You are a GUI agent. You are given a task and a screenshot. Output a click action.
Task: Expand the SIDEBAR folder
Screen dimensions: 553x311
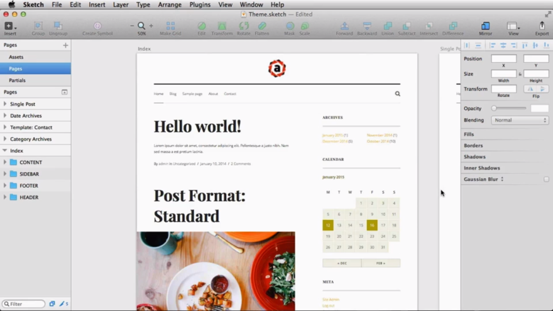pyautogui.click(x=4, y=174)
